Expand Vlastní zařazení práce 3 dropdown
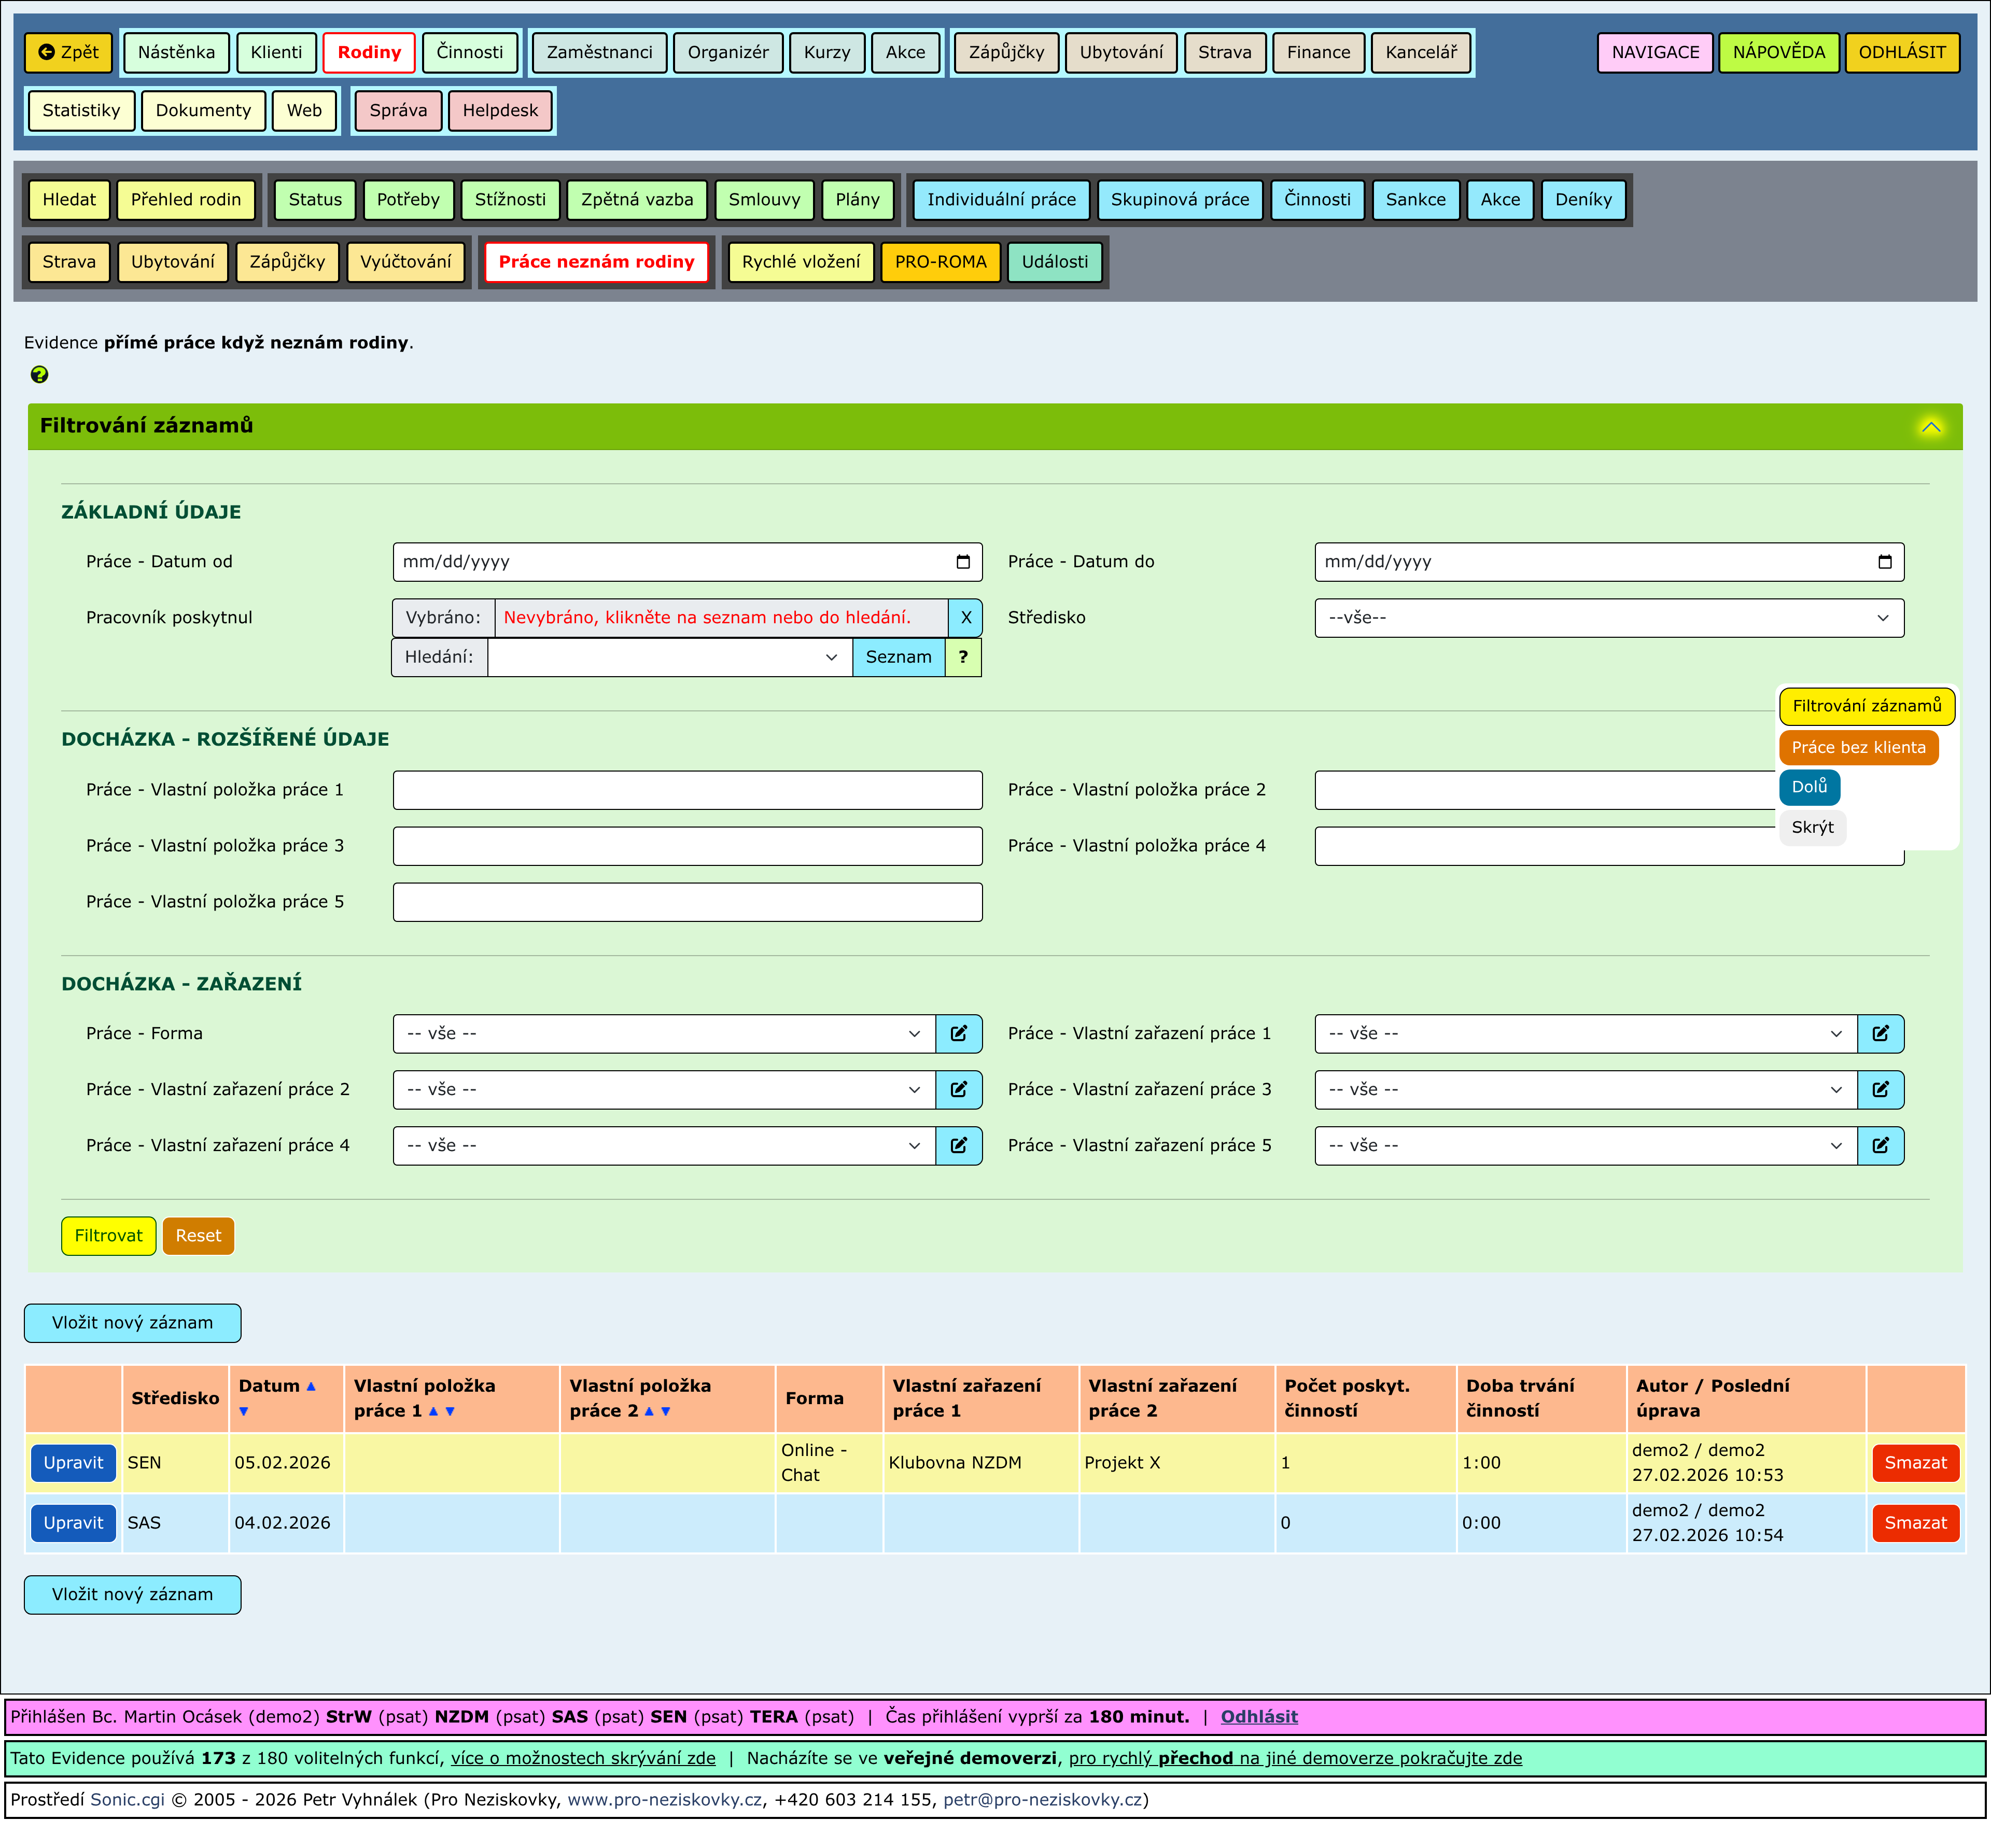This screenshot has height=1848, width=1991. [x=1585, y=1090]
